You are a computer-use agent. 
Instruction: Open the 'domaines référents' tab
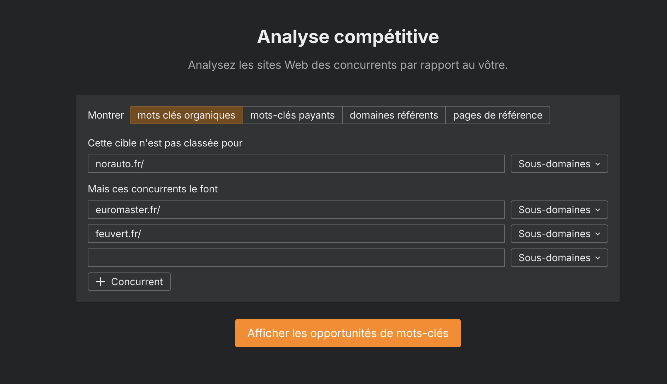tap(394, 115)
